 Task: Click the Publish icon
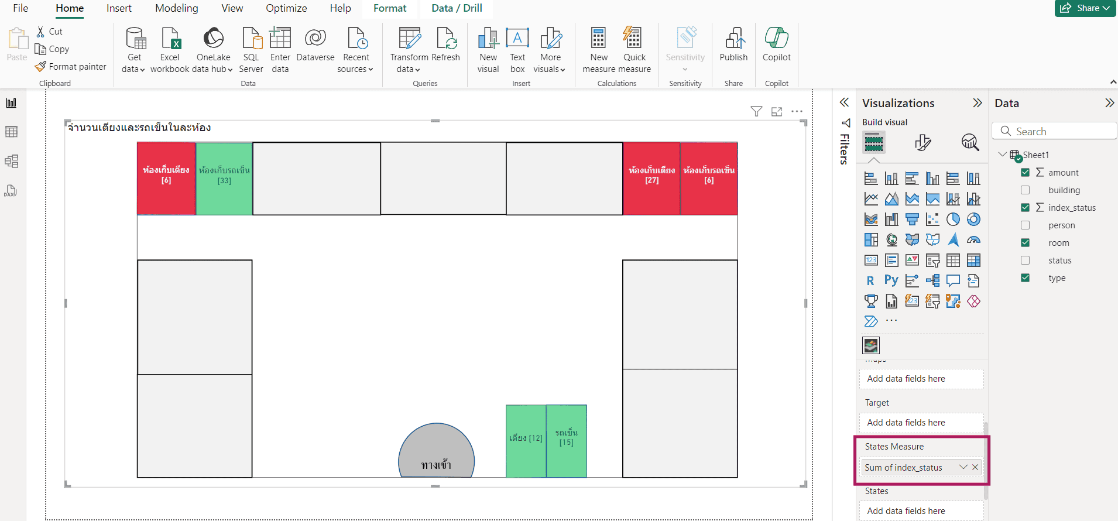click(x=733, y=39)
